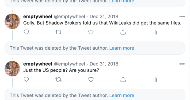Viewport: 190px width, 100px height.
Task: Retweet the 'Are you sure?' tweet
Action: tap(58, 79)
